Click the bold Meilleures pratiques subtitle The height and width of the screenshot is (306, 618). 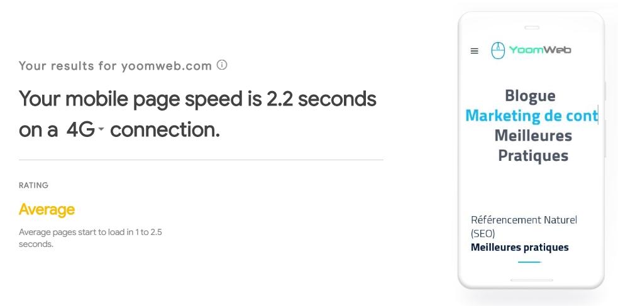point(519,247)
